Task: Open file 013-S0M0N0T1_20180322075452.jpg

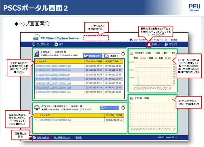Action: [x=54, y=70]
